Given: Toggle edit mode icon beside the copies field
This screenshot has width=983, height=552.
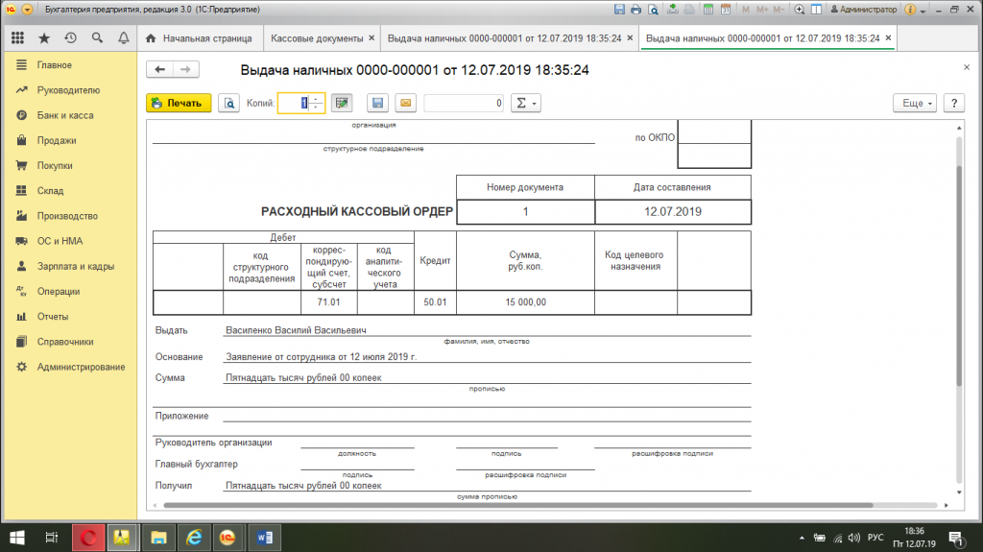Looking at the screenshot, I should pyautogui.click(x=342, y=103).
